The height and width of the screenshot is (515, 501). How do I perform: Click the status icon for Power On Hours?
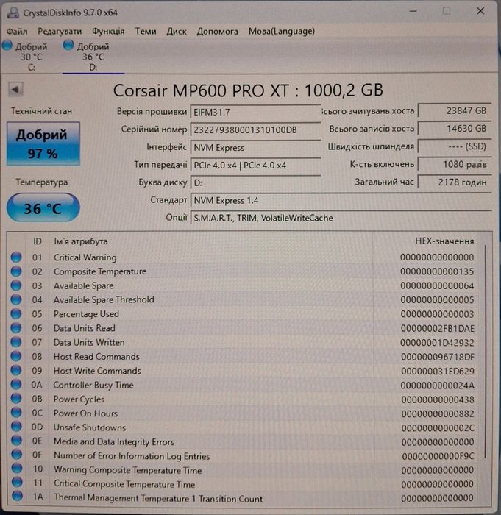point(16,413)
